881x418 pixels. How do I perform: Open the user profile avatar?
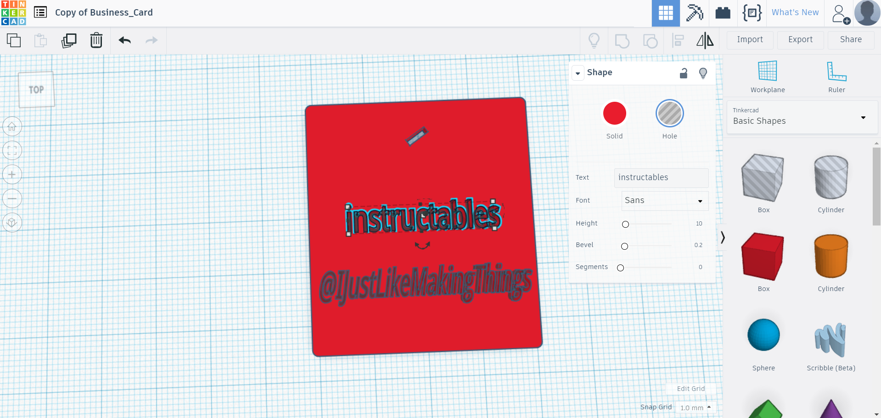click(x=867, y=13)
